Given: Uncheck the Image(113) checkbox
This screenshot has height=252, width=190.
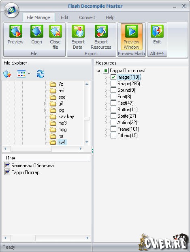Looking at the screenshot, I should 113,77.
